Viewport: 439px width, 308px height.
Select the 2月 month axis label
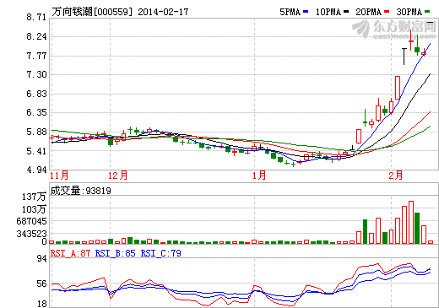tap(395, 176)
